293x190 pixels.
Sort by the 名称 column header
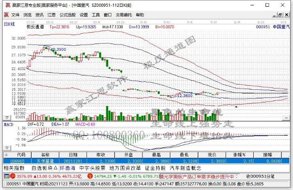(45, 155)
